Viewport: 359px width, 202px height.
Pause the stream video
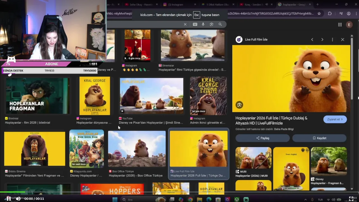pos(9,199)
